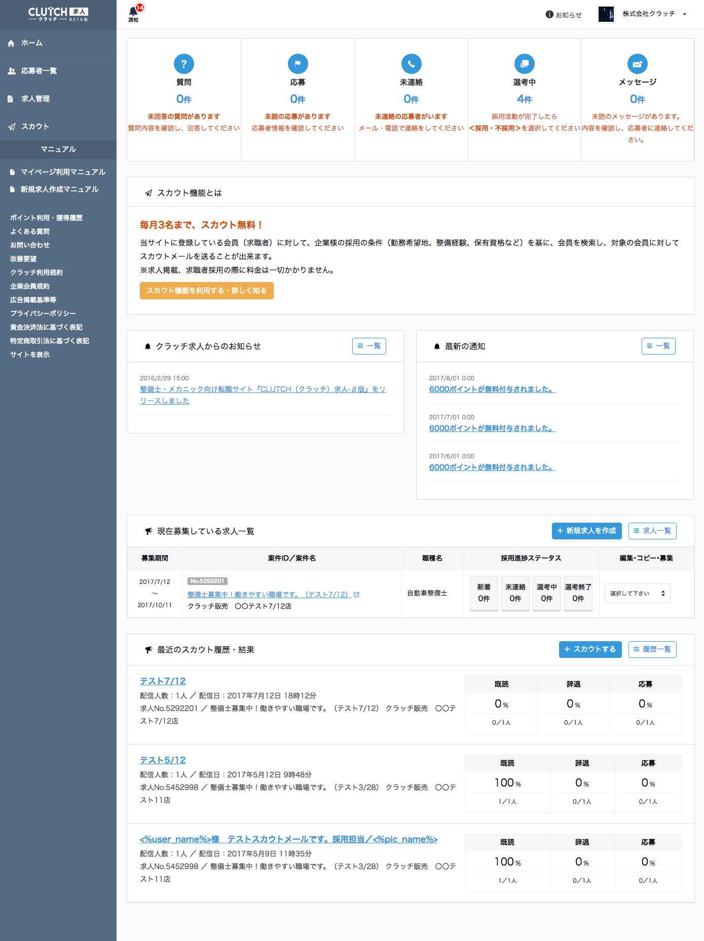The height and width of the screenshot is (941, 704).
Task: Open the お知らせ info icon in header
Action: 549,15
